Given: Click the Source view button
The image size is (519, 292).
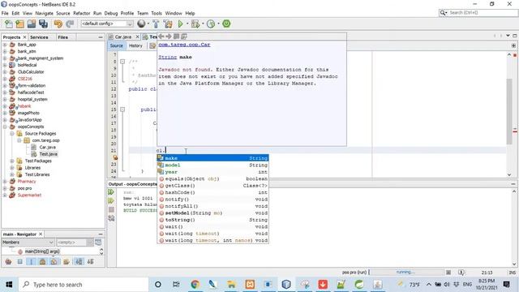Looking at the screenshot, I should pyautogui.click(x=116, y=45).
